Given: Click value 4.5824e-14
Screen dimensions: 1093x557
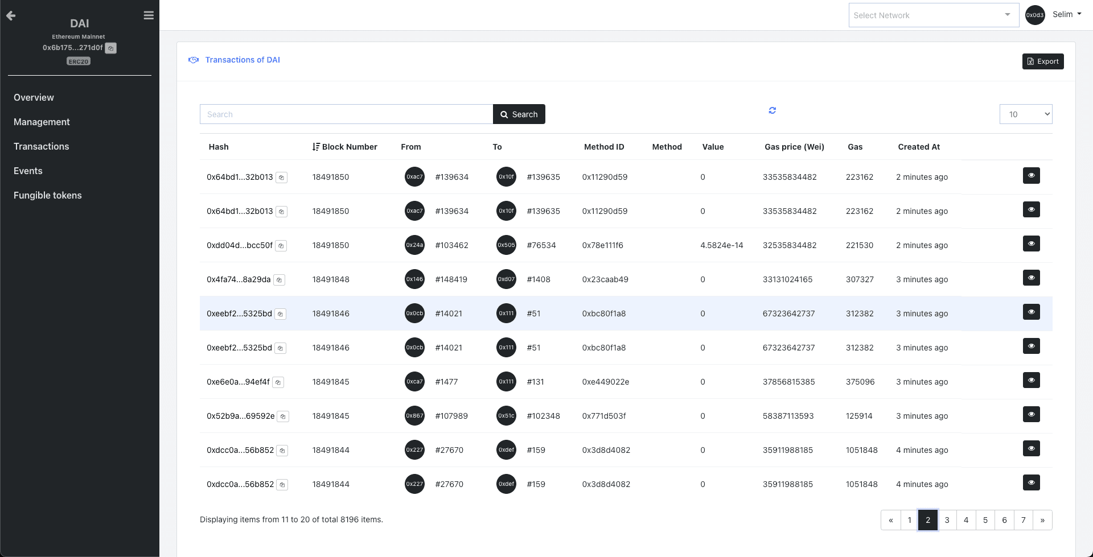Looking at the screenshot, I should (721, 245).
